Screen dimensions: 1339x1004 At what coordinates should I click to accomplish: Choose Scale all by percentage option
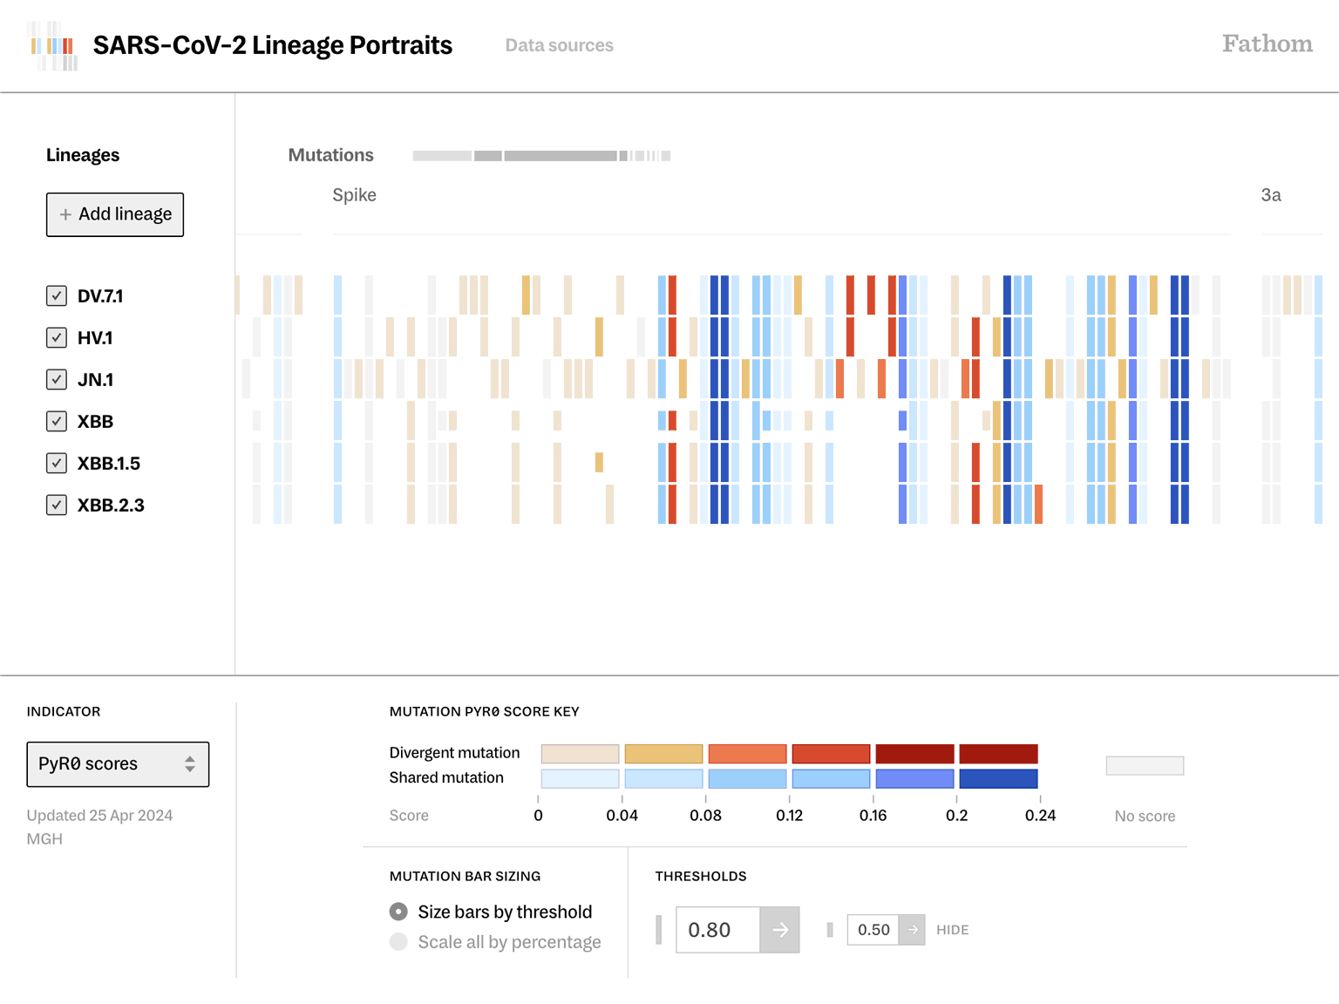tap(398, 942)
